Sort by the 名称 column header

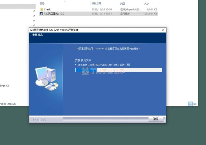(x=42, y=3)
